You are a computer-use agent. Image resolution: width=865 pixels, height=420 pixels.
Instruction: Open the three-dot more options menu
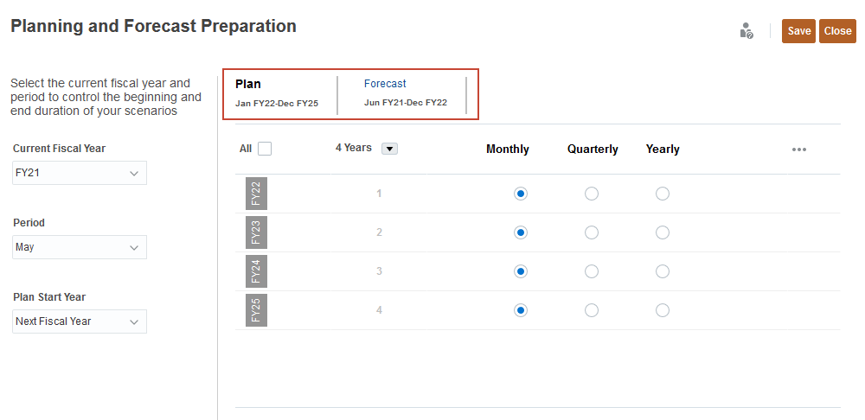point(799,150)
